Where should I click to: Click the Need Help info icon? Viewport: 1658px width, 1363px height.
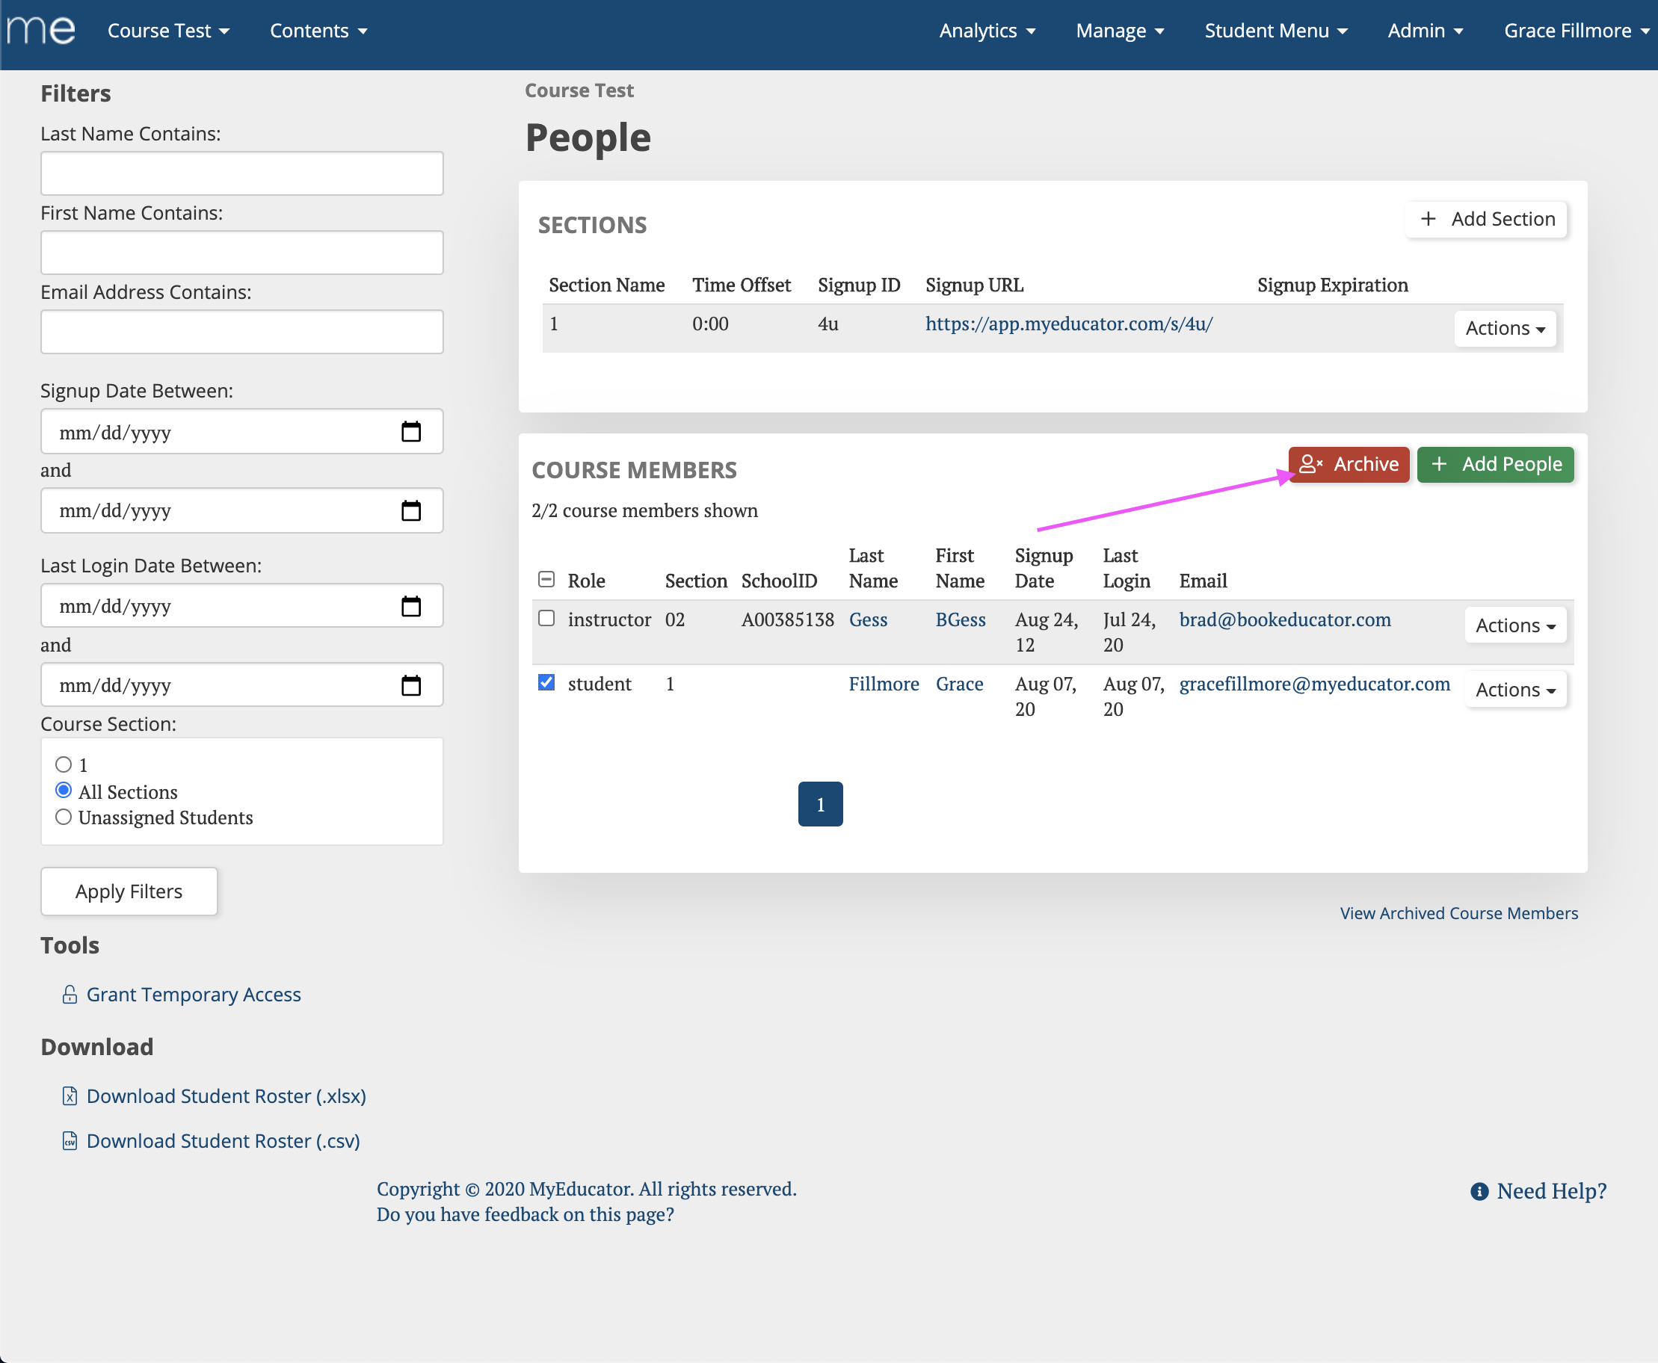click(x=1479, y=1191)
